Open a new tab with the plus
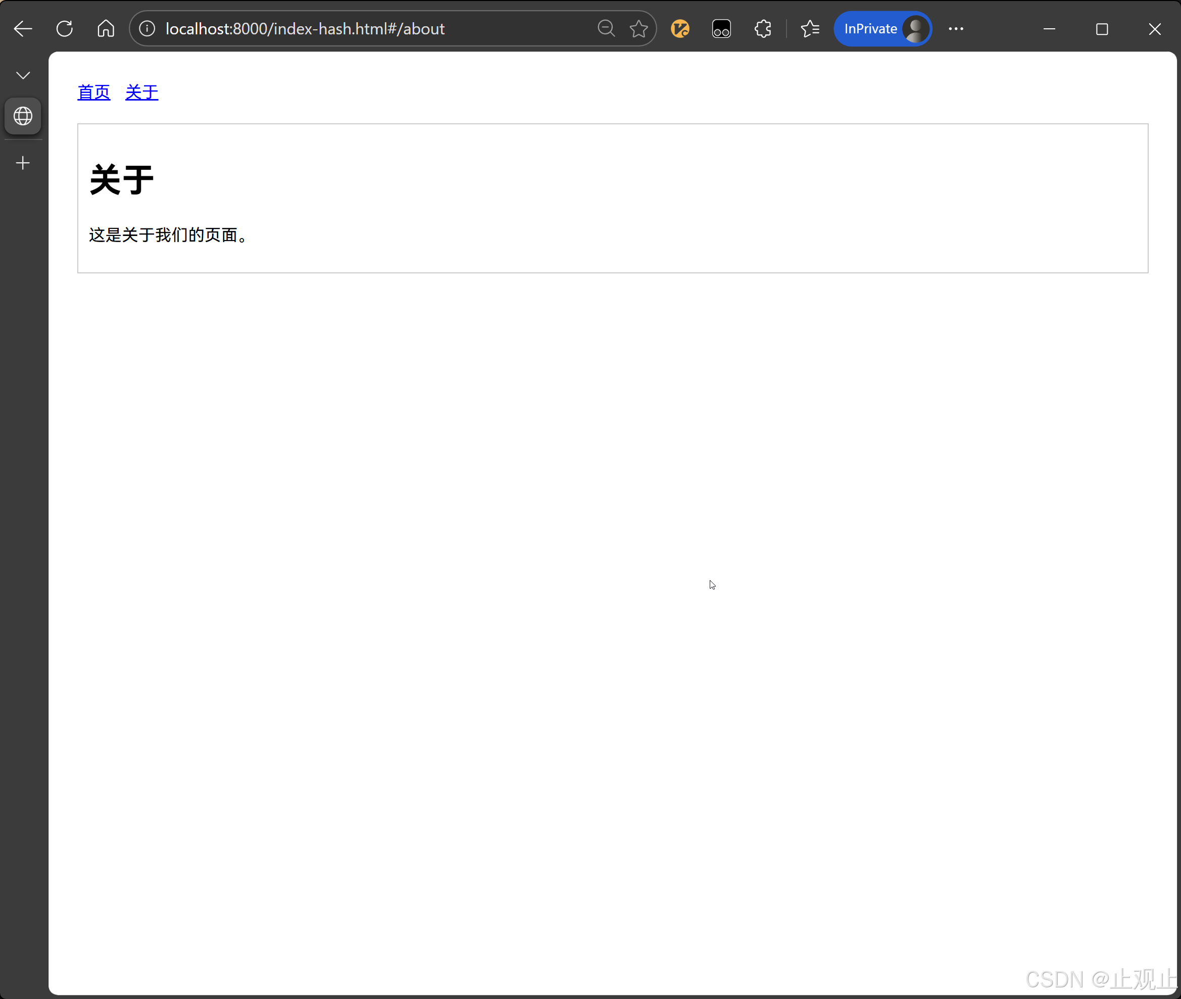Screen dimensions: 1181x999 pyautogui.click(x=23, y=163)
